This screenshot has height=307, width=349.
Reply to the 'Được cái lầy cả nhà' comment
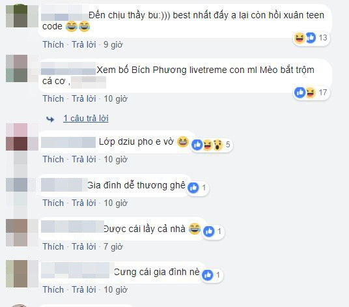click(x=84, y=246)
